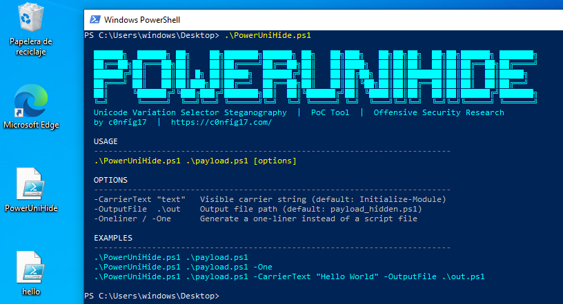Click the -CarrierText option line
This screenshot has height=304, width=563.
coord(270,199)
